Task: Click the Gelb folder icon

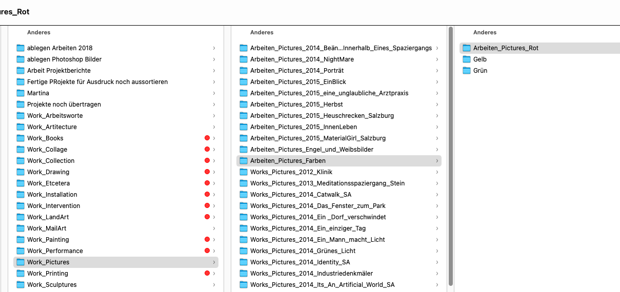Action: point(467,59)
